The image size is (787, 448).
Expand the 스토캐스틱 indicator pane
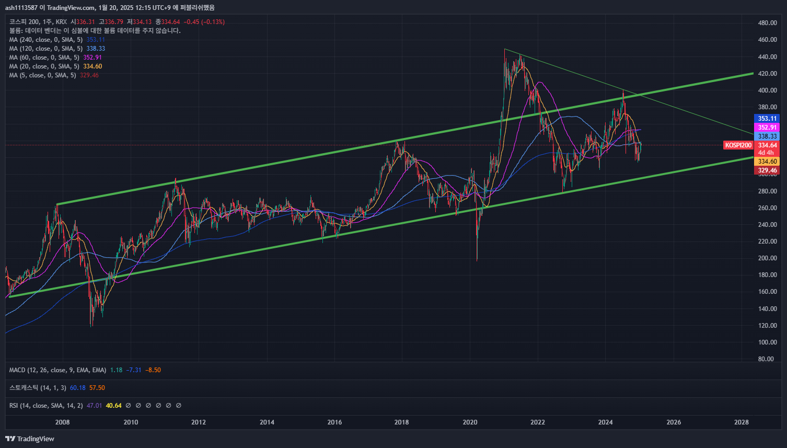point(38,388)
